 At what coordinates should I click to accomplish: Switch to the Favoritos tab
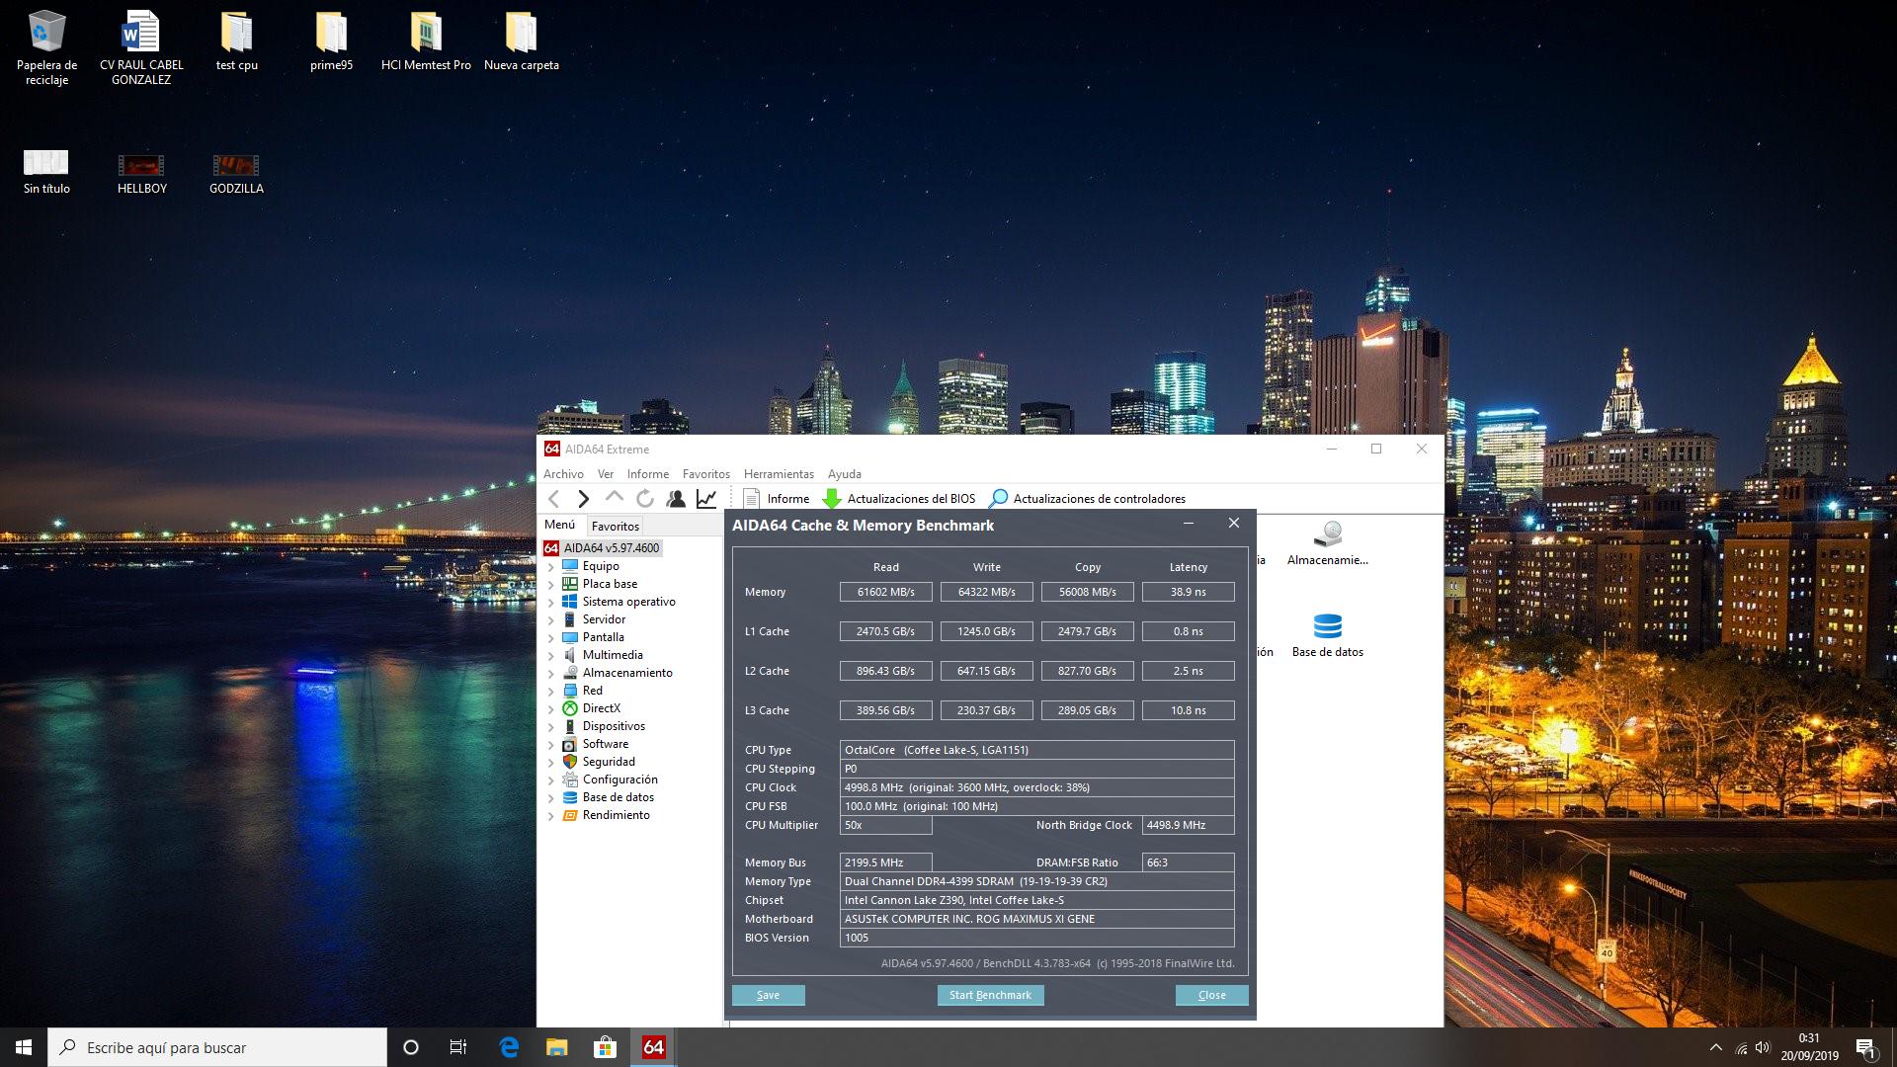coord(615,527)
